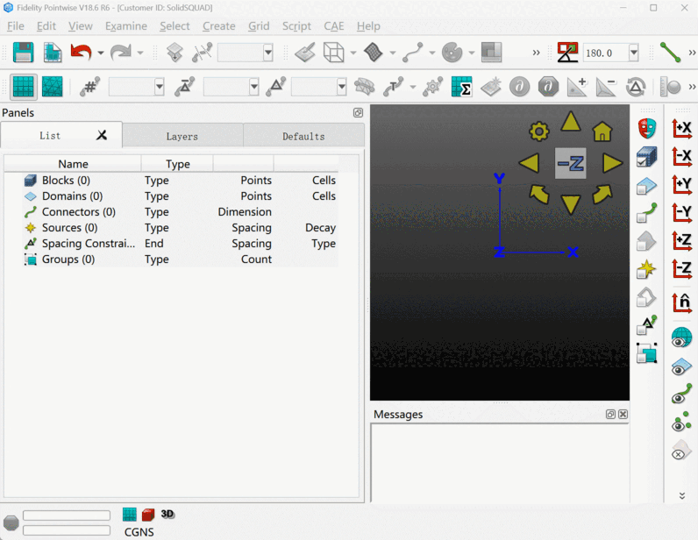The width and height of the screenshot is (698, 540).
Task: Rotate view right with yellow right arrow
Action: (612, 163)
